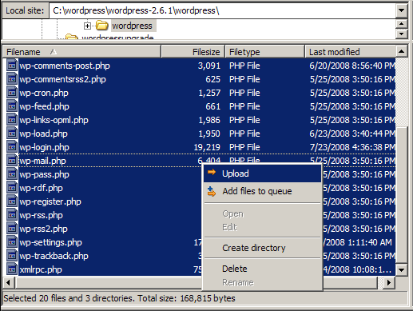This screenshot has height=311, width=413.
Task: Expand the wordpress folder tree node
Action: tap(87, 26)
